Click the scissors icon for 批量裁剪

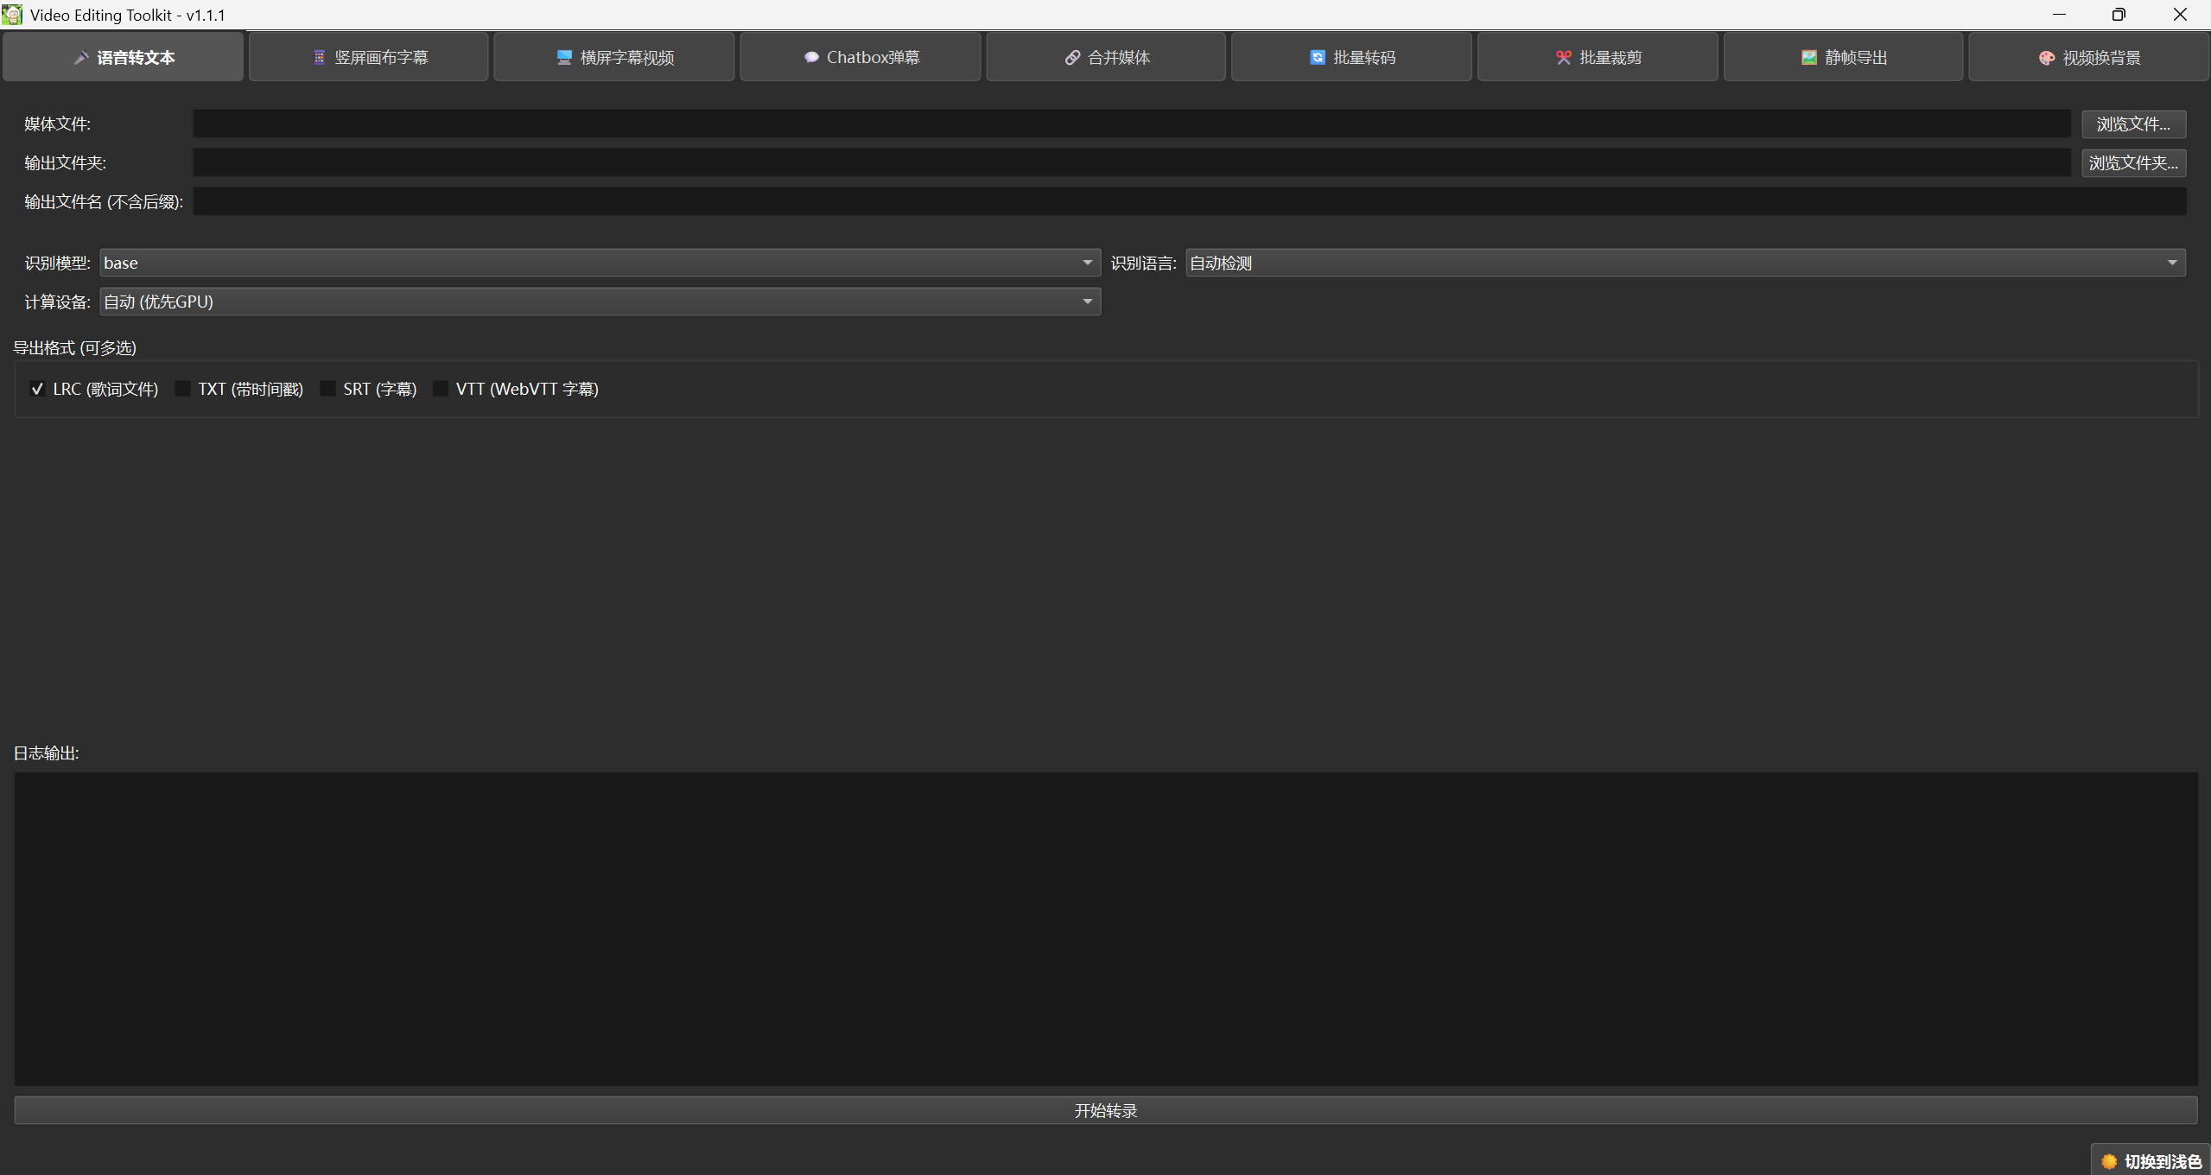(x=1563, y=58)
